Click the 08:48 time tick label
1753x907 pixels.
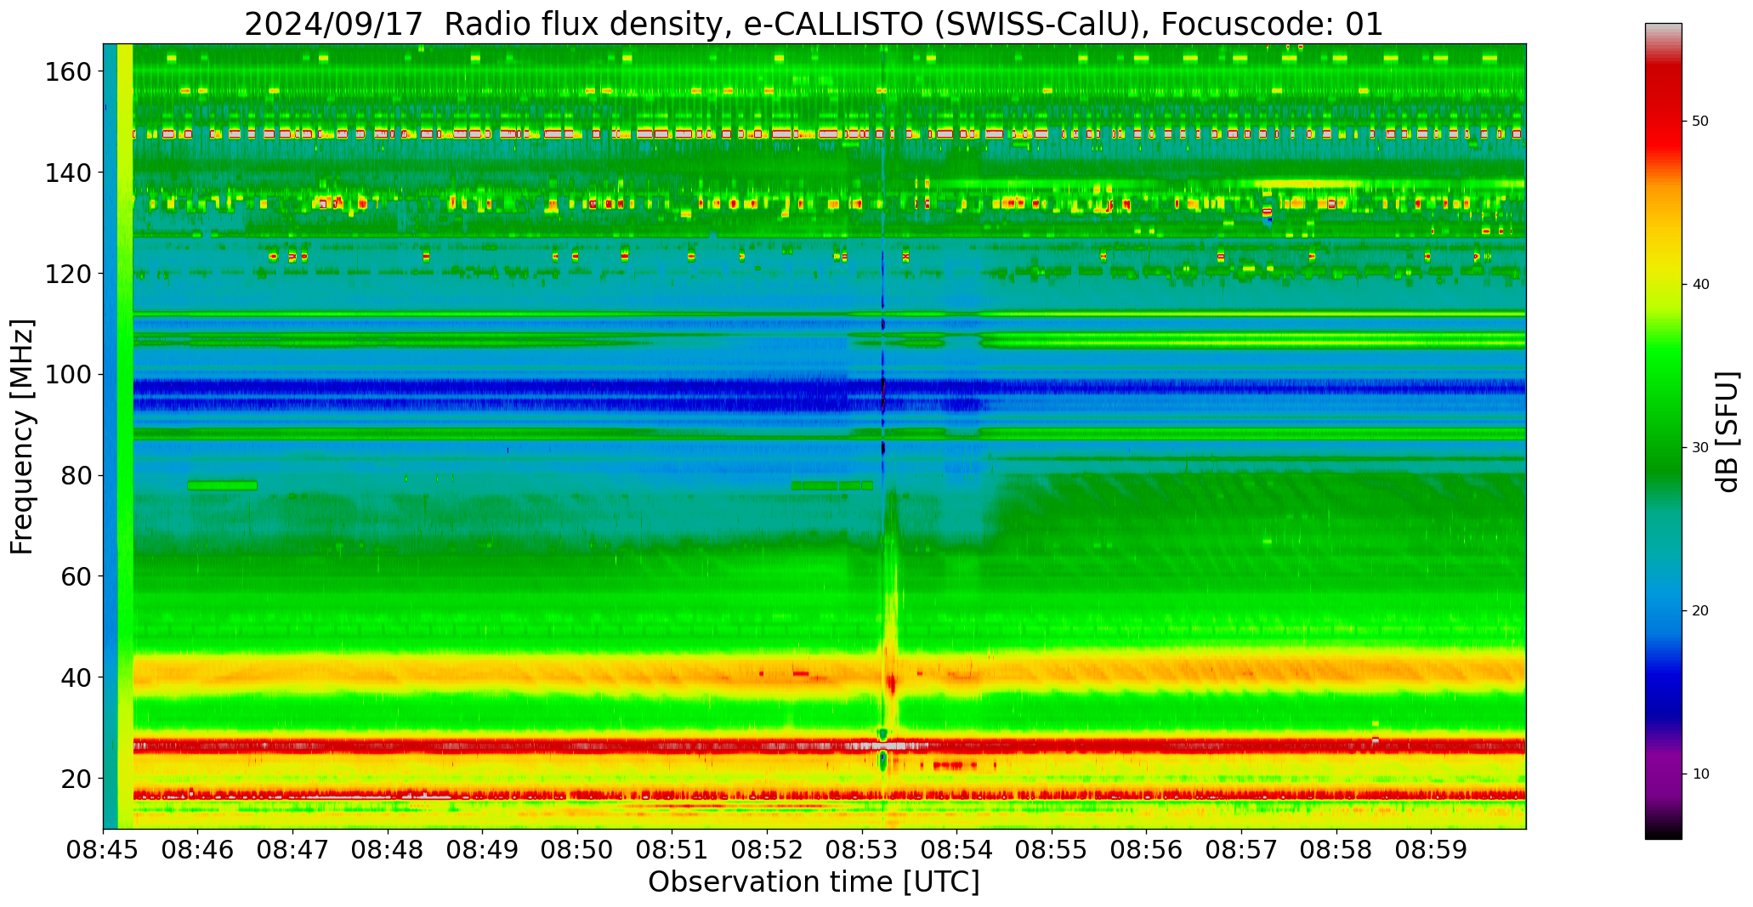pyautogui.click(x=388, y=851)
